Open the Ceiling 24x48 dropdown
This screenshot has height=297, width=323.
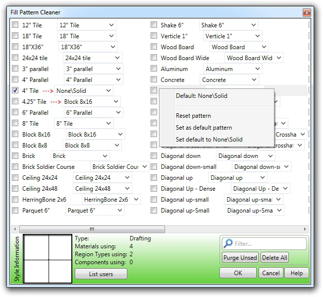(103, 189)
